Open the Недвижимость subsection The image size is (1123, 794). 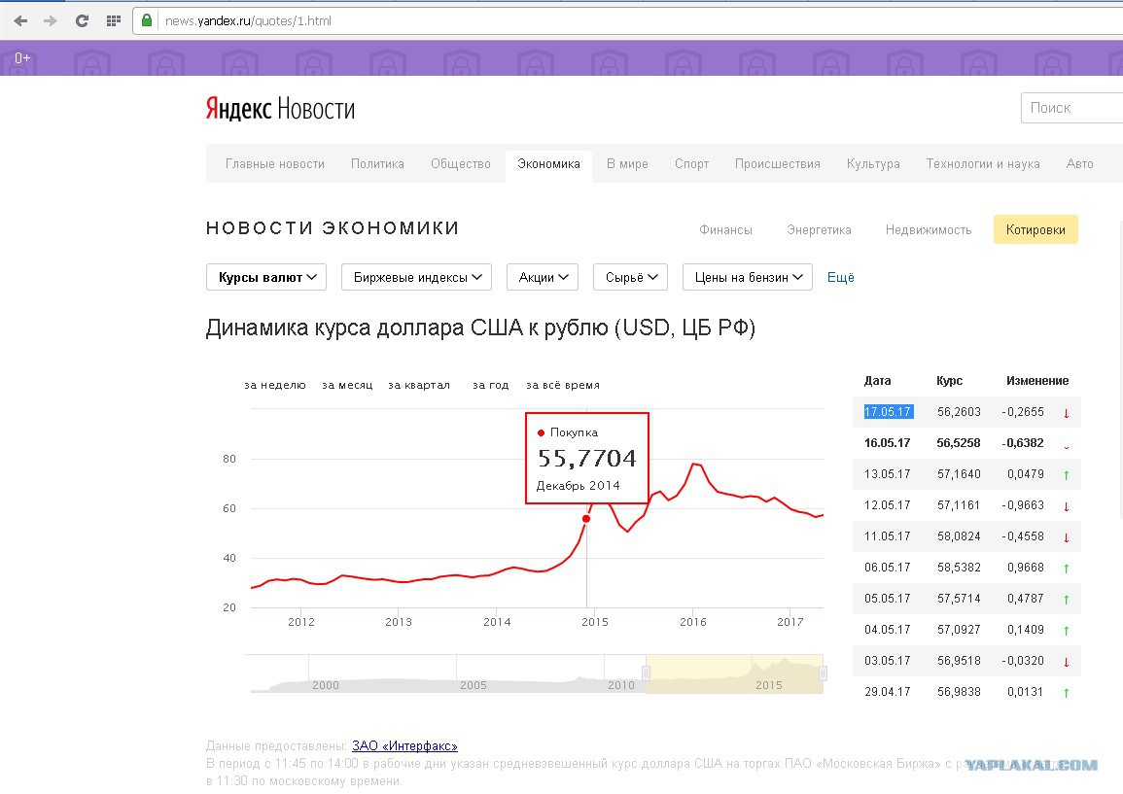[x=929, y=229]
